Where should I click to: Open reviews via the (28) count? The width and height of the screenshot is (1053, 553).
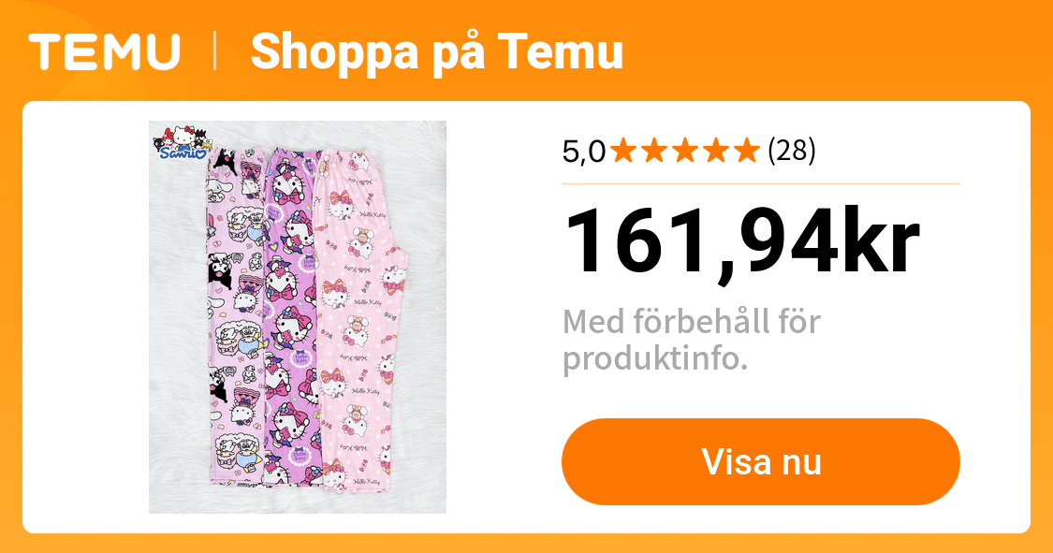(x=790, y=150)
